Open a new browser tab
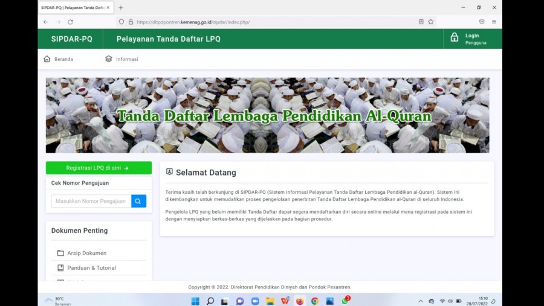544x306 pixels. 121,8
